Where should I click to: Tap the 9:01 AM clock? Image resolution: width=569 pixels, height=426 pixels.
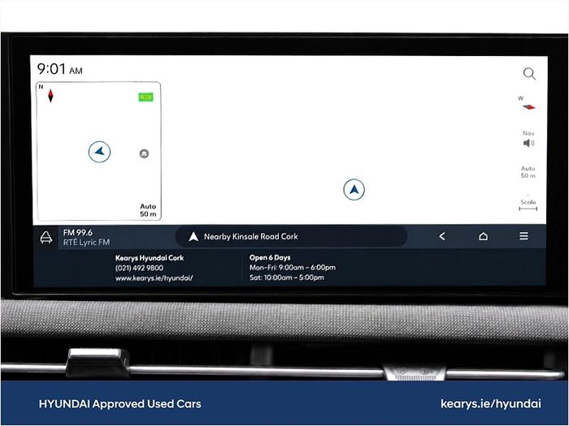point(60,69)
